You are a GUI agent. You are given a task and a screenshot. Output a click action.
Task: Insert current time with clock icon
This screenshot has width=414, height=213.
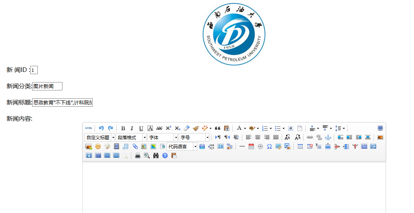pos(260,146)
